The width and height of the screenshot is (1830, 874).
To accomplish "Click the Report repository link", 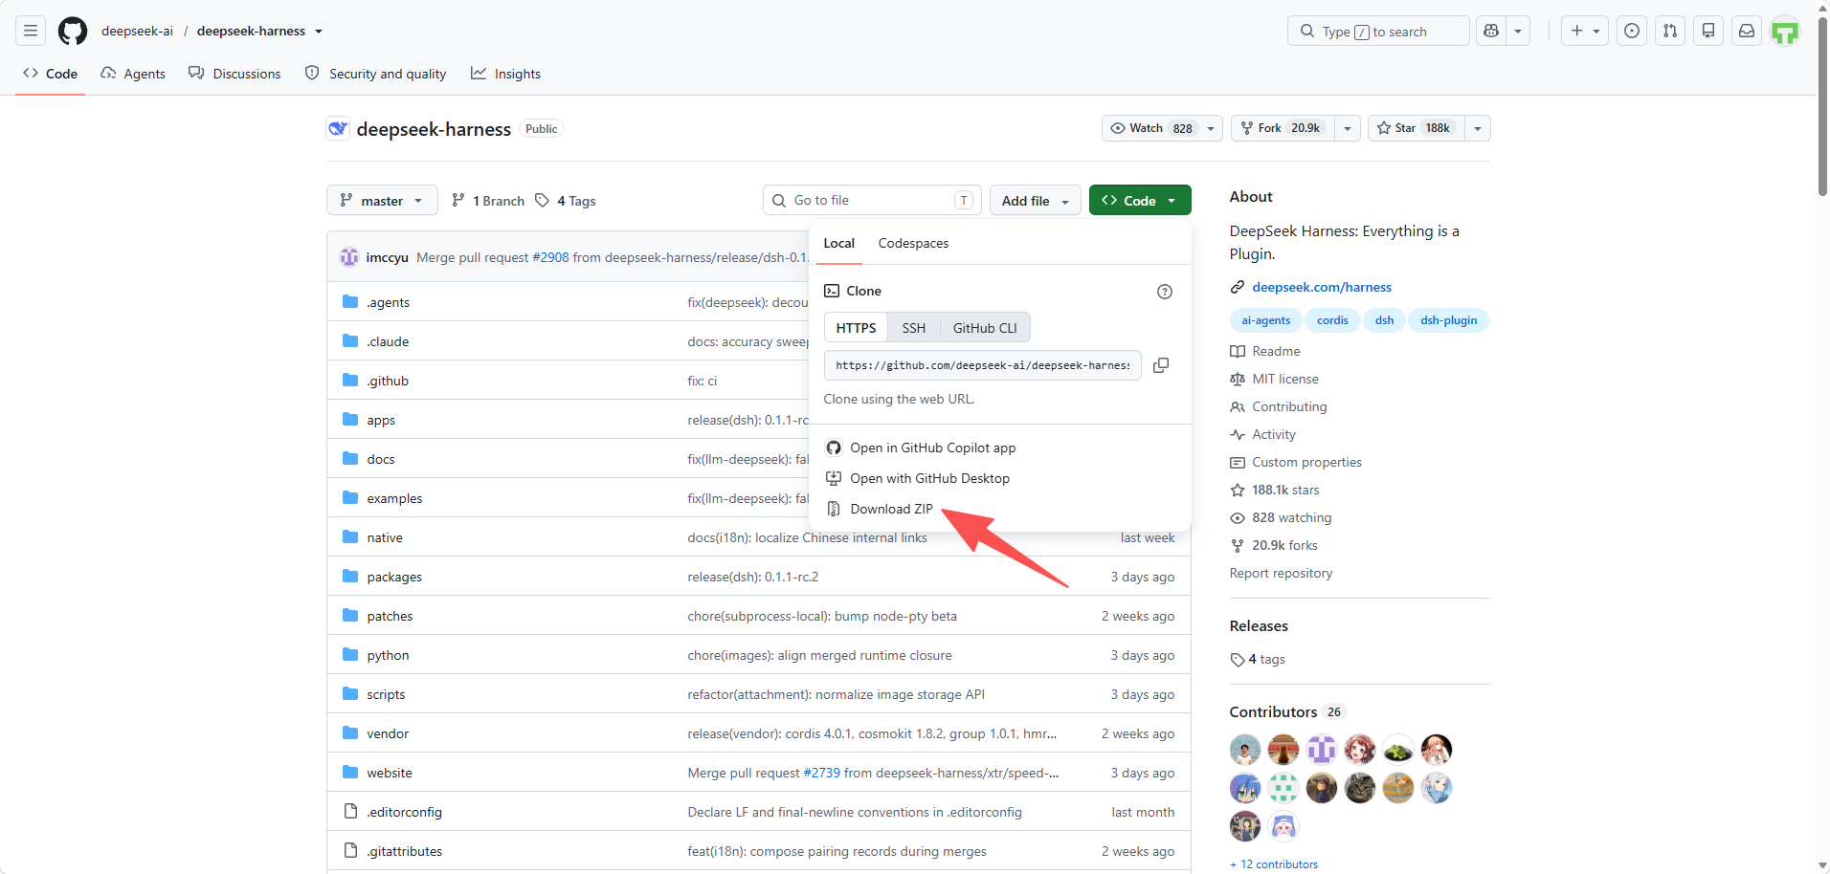I will pos(1281,573).
